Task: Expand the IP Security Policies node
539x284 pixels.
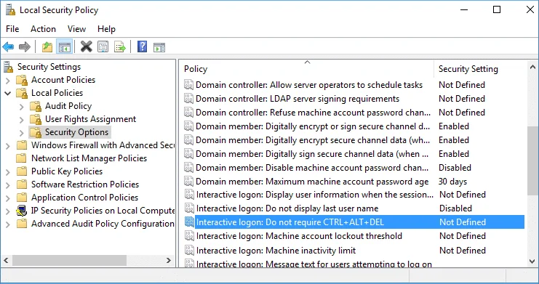Action: pos(8,211)
